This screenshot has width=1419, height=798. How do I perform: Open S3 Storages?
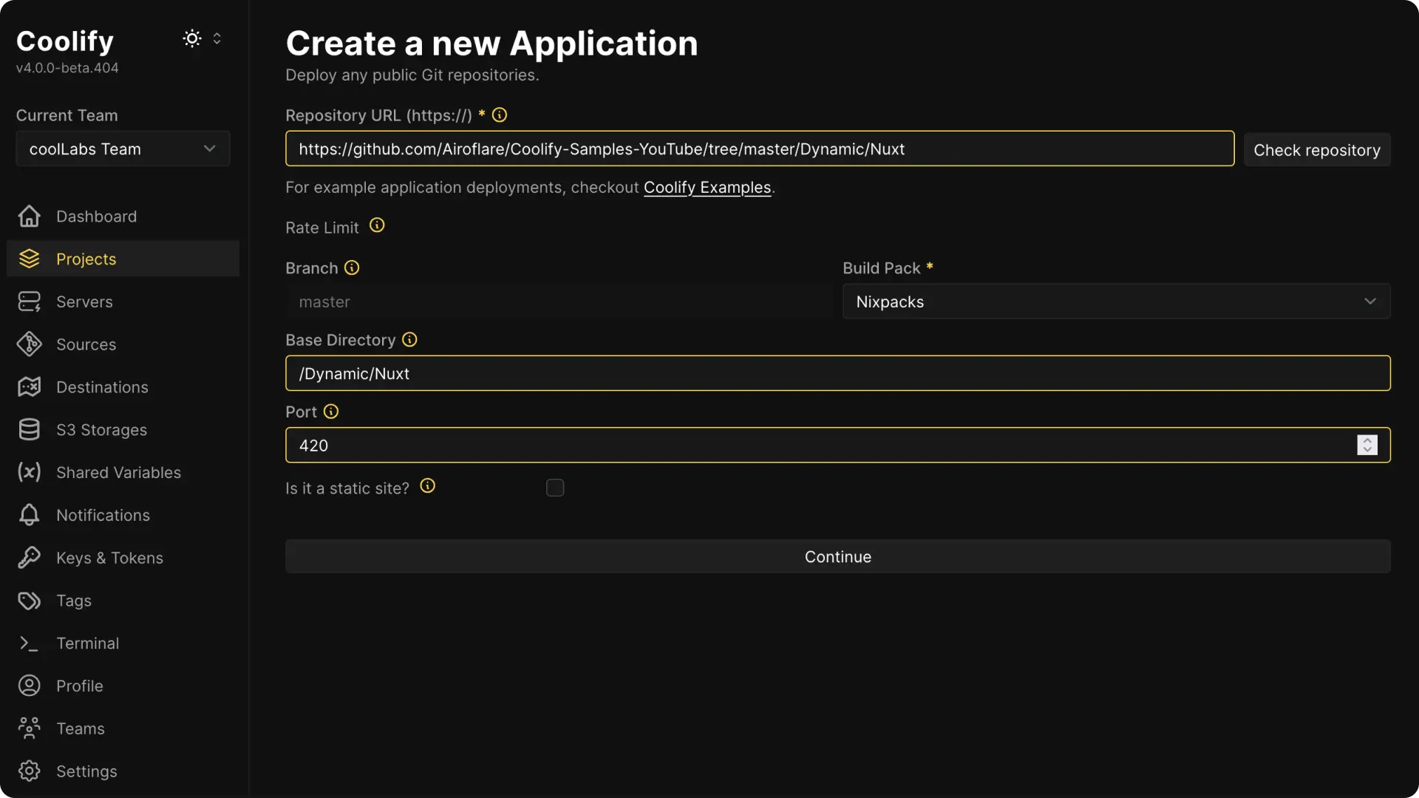click(x=101, y=429)
